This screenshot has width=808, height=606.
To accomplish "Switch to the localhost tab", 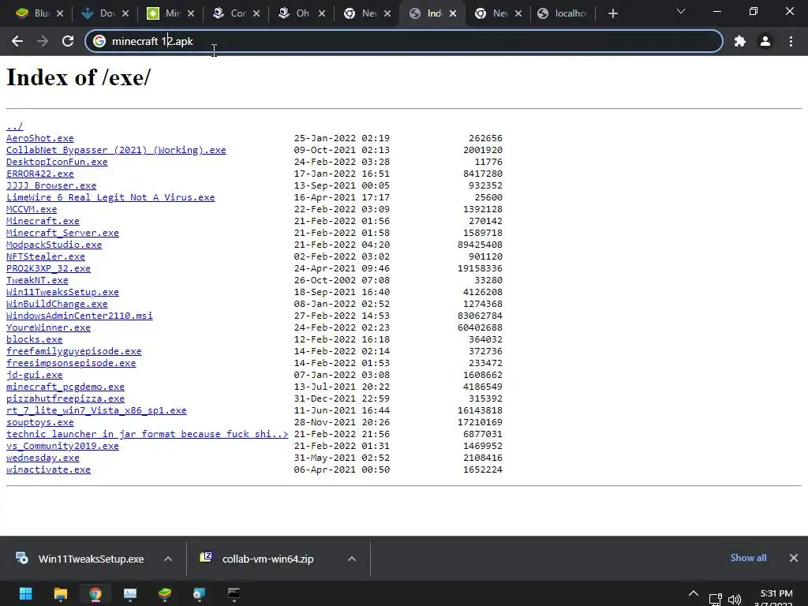I will click(564, 13).
